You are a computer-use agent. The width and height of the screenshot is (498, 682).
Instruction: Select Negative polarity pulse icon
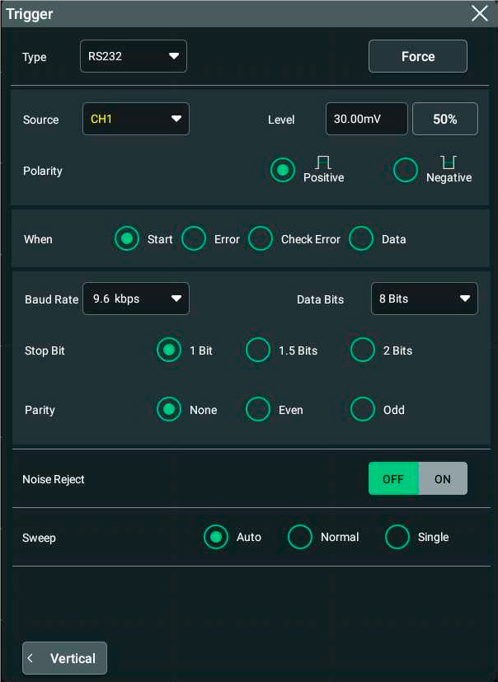(x=448, y=163)
